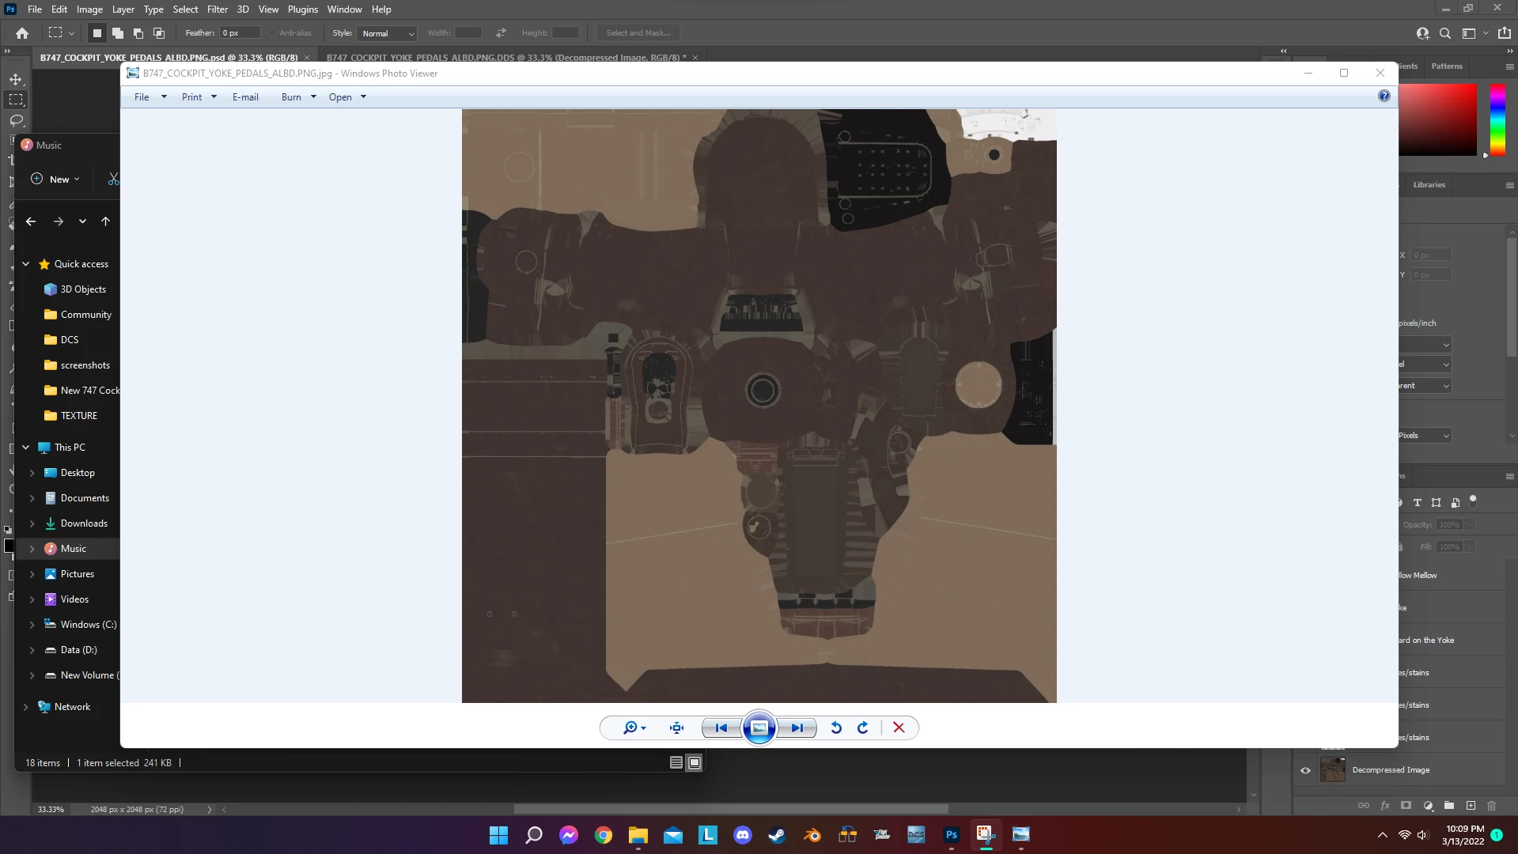This screenshot has height=854, width=1518.
Task: Open the Patterns panel tab
Action: 1447,66
